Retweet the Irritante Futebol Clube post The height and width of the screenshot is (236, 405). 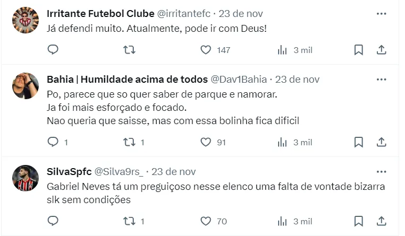pyautogui.click(x=129, y=50)
